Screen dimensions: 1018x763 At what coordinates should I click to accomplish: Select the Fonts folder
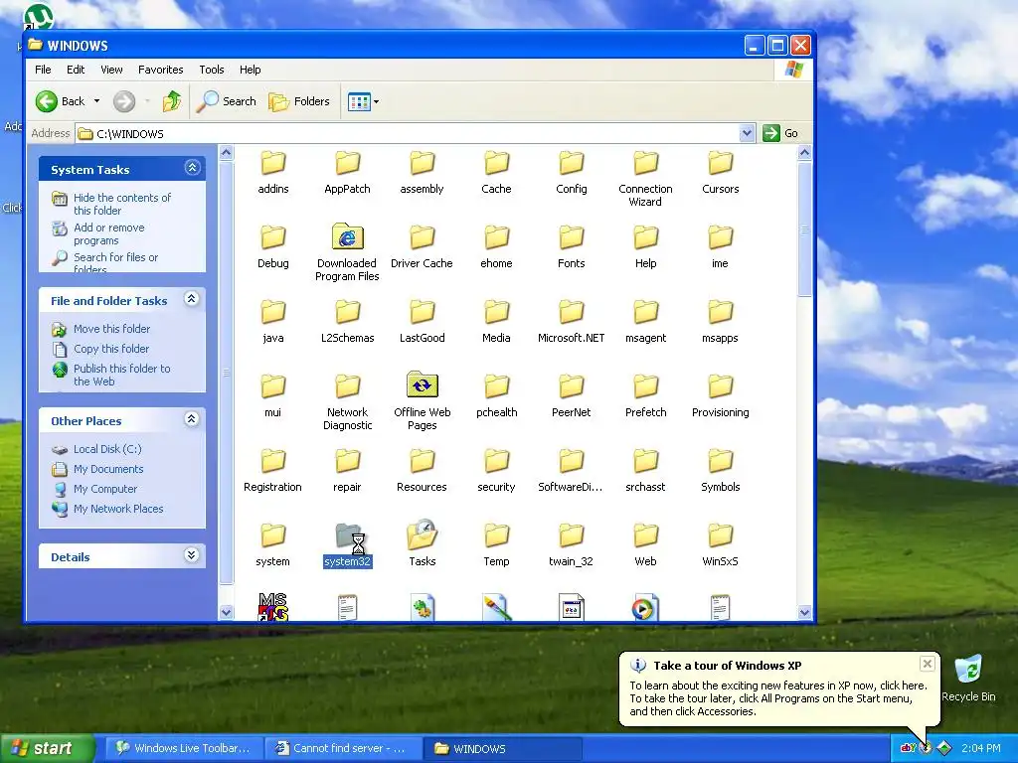[572, 246]
